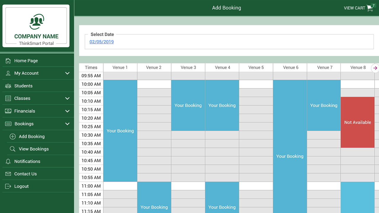Click the Students group icon
Image resolution: width=379 pixels, height=213 pixels.
pos(8,86)
